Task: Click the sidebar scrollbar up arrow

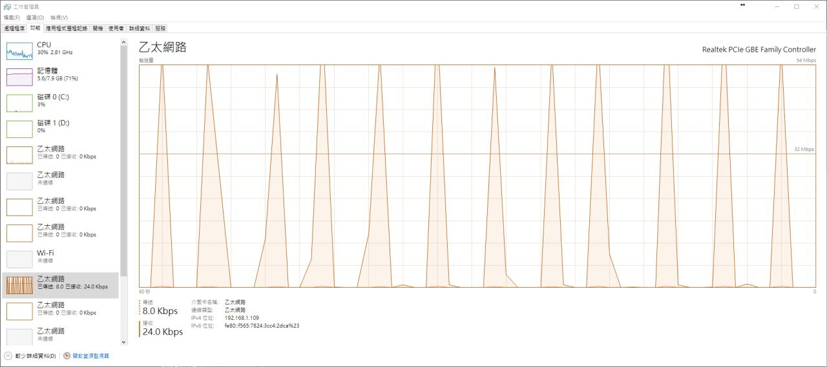Action: (x=124, y=41)
